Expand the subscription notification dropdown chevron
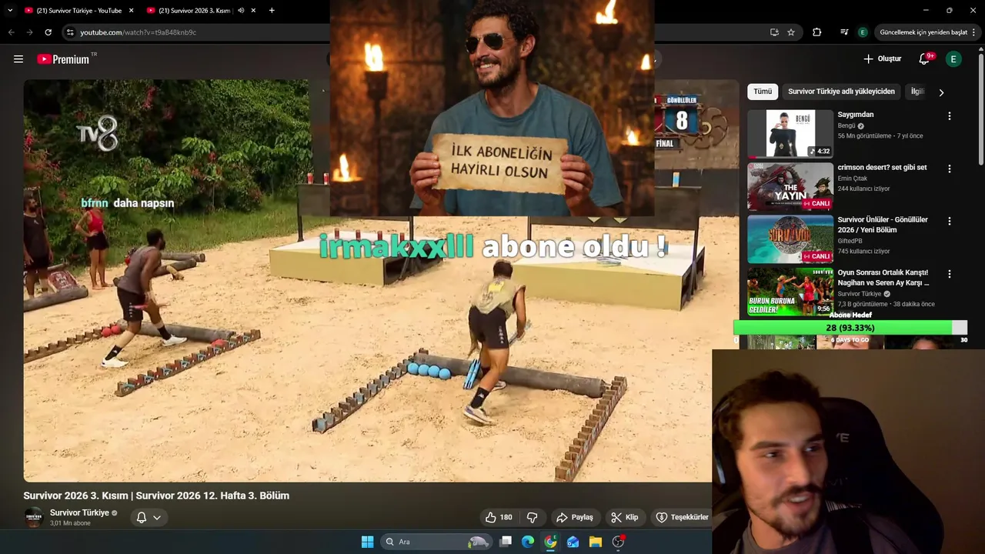Viewport: 985px width, 554px height. [157, 517]
